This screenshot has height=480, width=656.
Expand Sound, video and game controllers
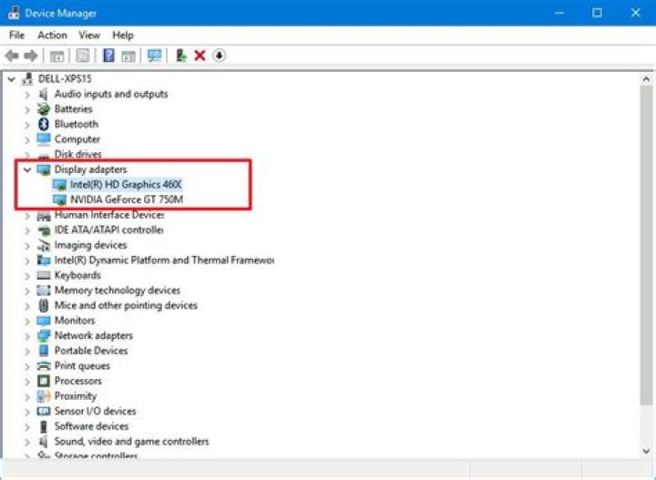[27, 442]
